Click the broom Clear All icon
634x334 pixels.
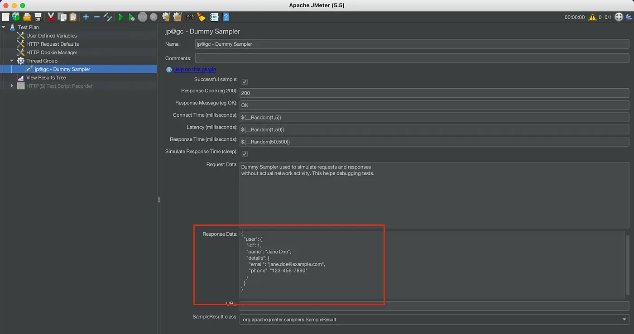pos(202,17)
